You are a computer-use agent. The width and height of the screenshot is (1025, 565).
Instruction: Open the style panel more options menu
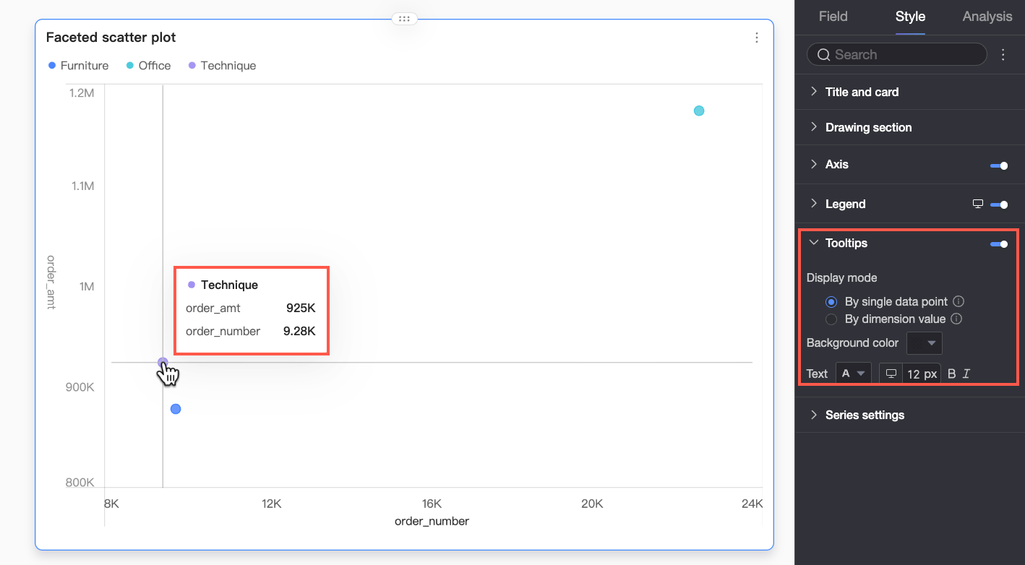(1003, 55)
